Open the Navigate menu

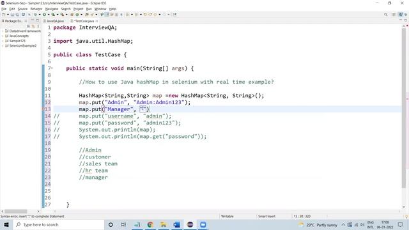[52, 9]
